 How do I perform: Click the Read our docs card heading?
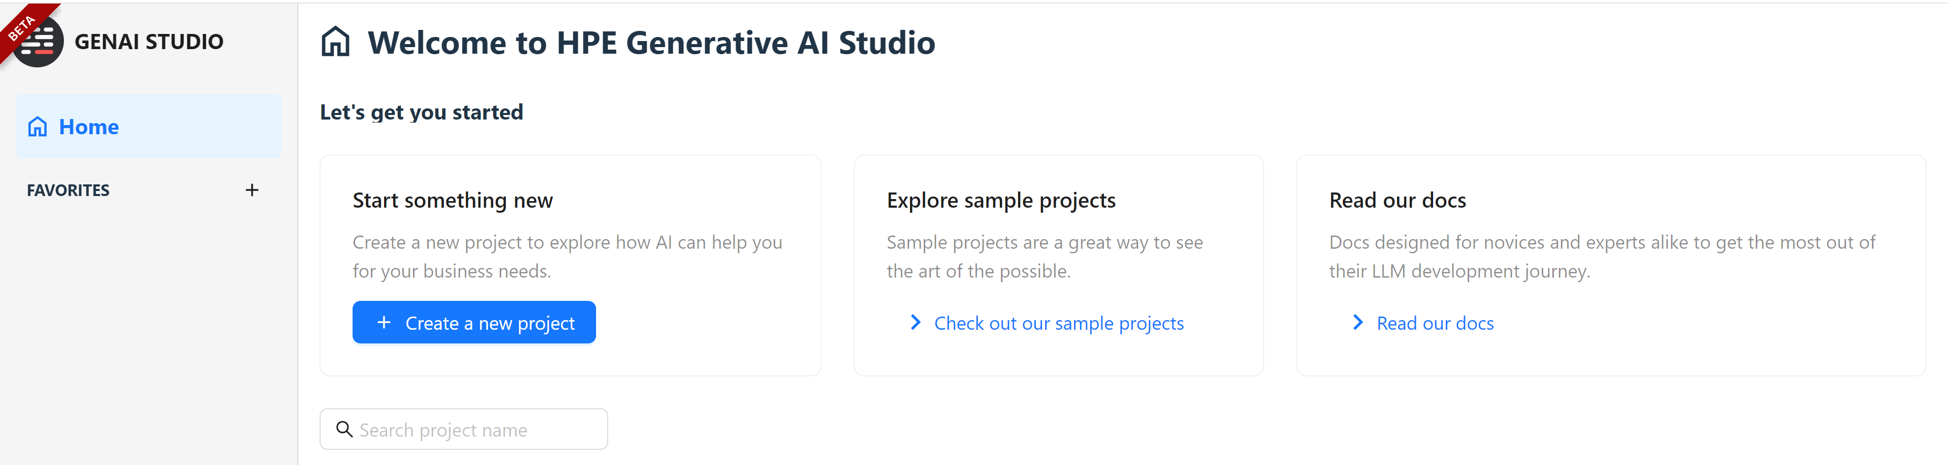point(1398,200)
